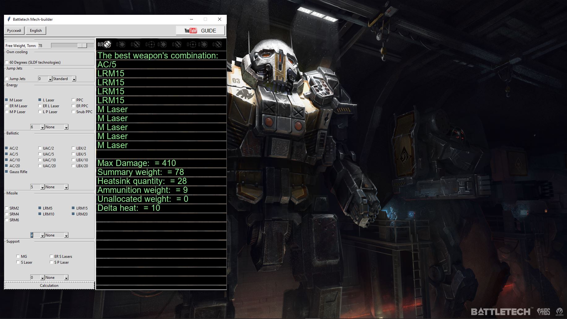Screen dimensions: 567x319
Task: Click the second energy hardpoint starburst icon
Action: (x=163, y=45)
